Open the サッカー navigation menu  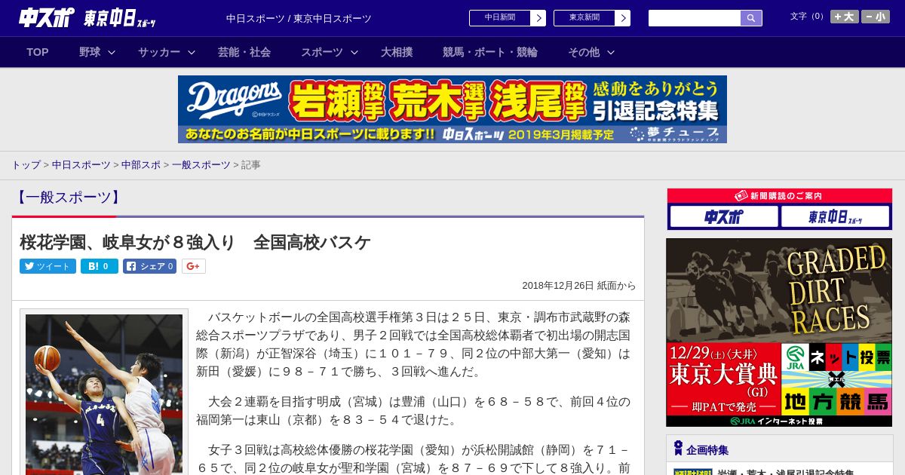coord(159,52)
